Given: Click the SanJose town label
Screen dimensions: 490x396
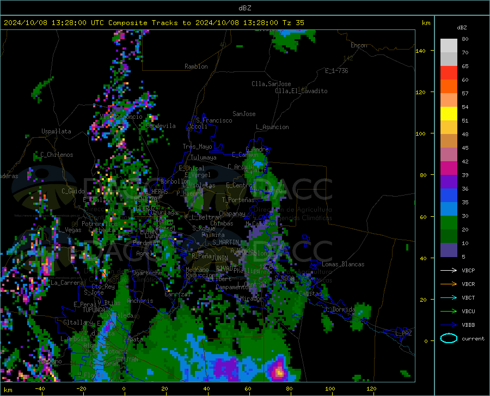Looking at the screenshot, I should [244, 114].
